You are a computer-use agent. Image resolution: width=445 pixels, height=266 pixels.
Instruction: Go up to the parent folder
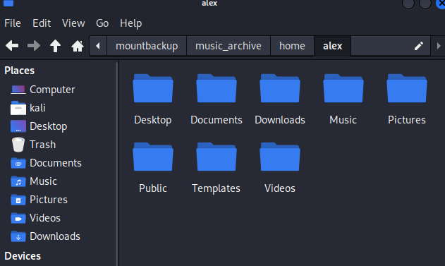(x=55, y=46)
